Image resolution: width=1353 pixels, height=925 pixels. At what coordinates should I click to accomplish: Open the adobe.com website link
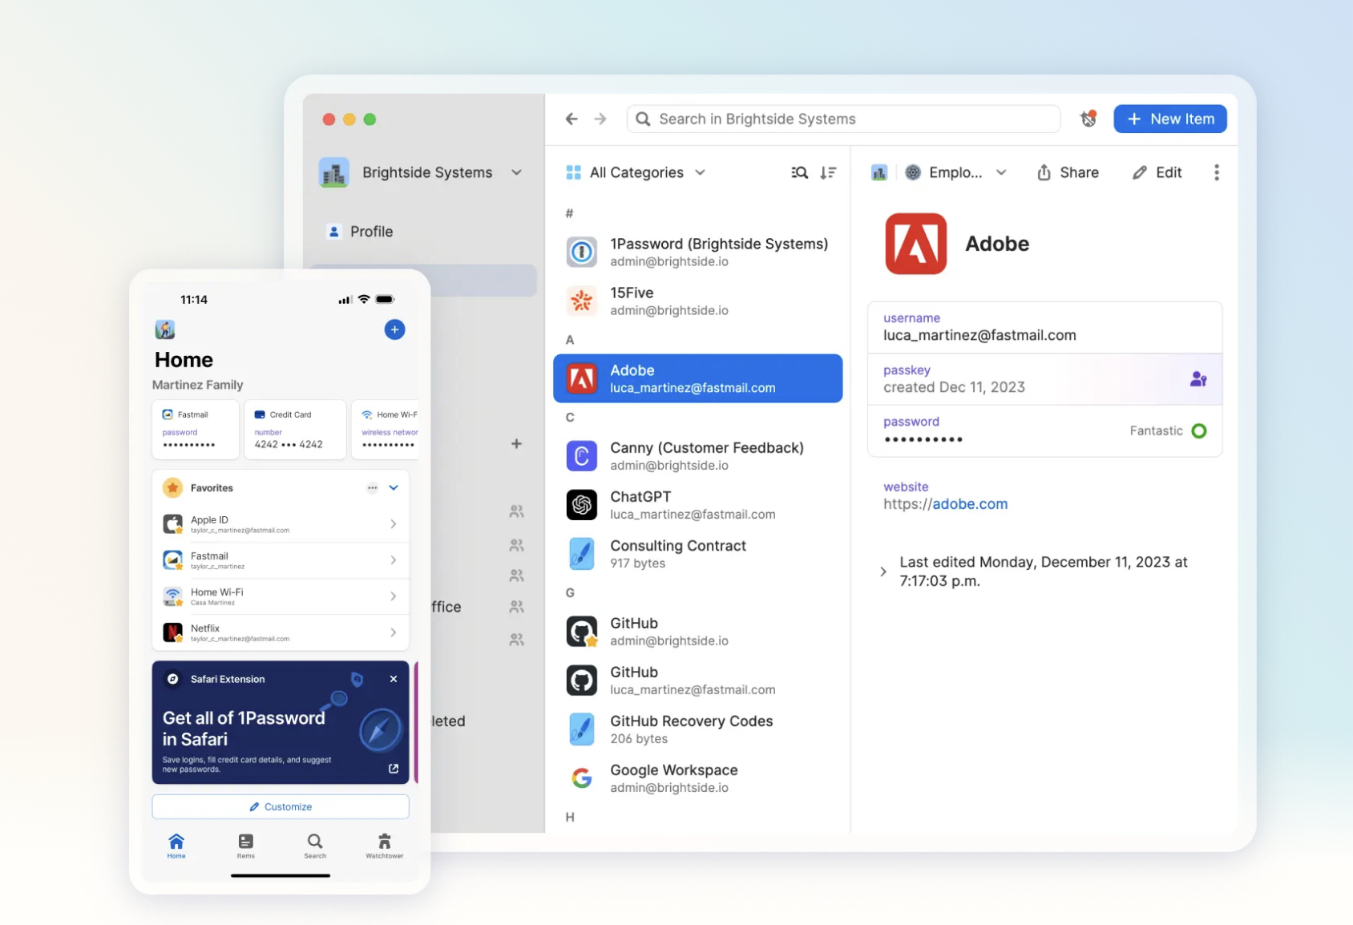point(969,504)
